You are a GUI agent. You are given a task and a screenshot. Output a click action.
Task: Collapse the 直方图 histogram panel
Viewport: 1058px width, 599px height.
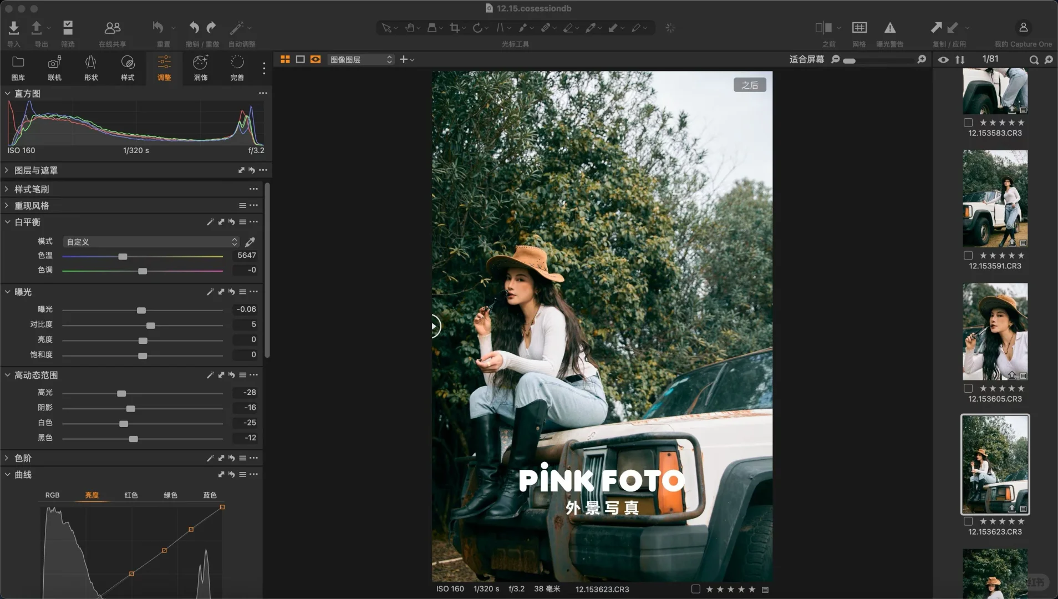click(x=8, y=93)
